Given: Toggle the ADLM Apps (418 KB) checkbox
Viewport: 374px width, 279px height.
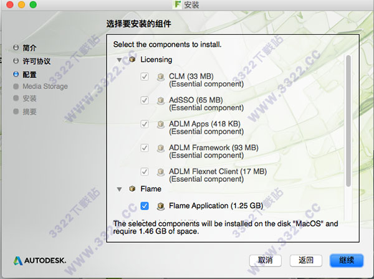Looking at the screenshot, I should (x=145, y=124).
